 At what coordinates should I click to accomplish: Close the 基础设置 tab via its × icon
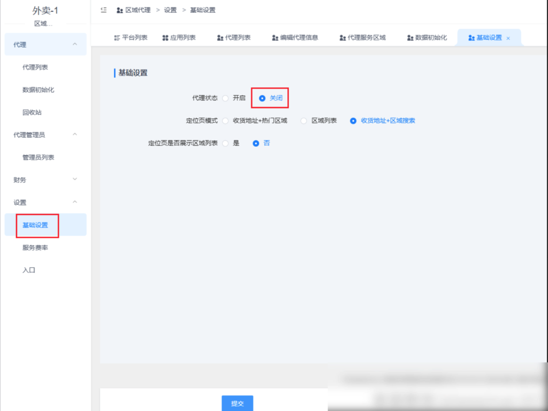click(507, 38)
